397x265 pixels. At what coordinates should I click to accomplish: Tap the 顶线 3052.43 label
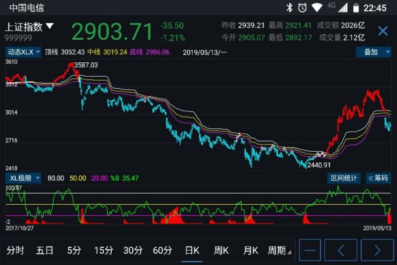pyautogui.click(x=65, y=52)
